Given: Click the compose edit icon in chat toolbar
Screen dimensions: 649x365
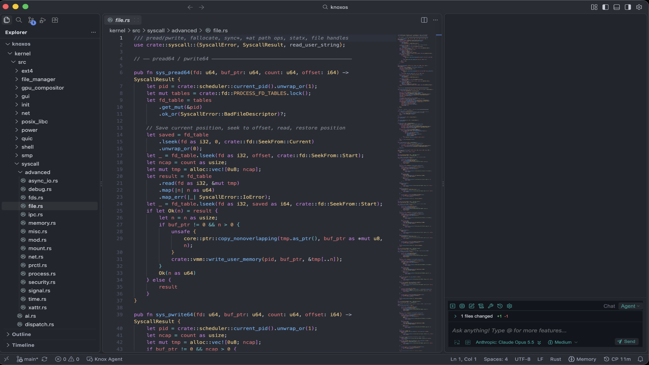Looking at the screenshot, I should coord(472,306).
